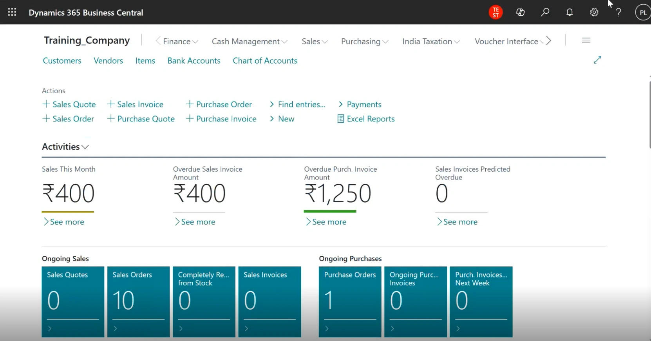Click the Excel Reports document icon

click(x=340, y=118)
